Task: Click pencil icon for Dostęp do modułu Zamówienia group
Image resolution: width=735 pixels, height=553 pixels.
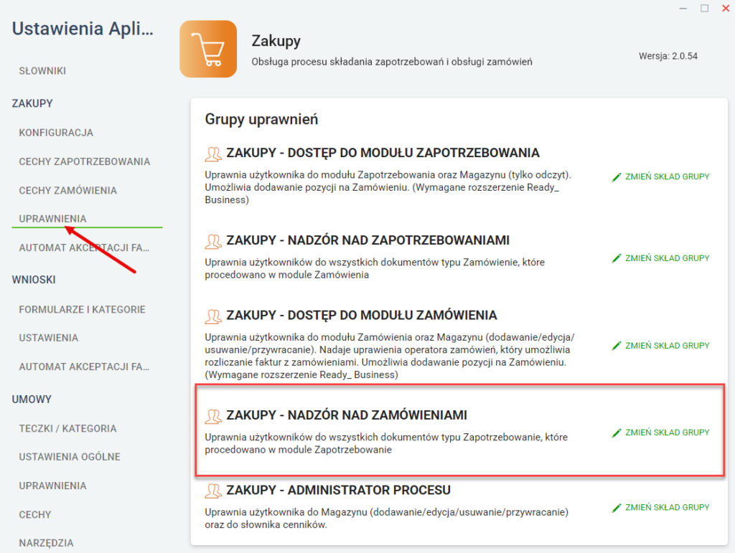Action: (x=617, y=346)
